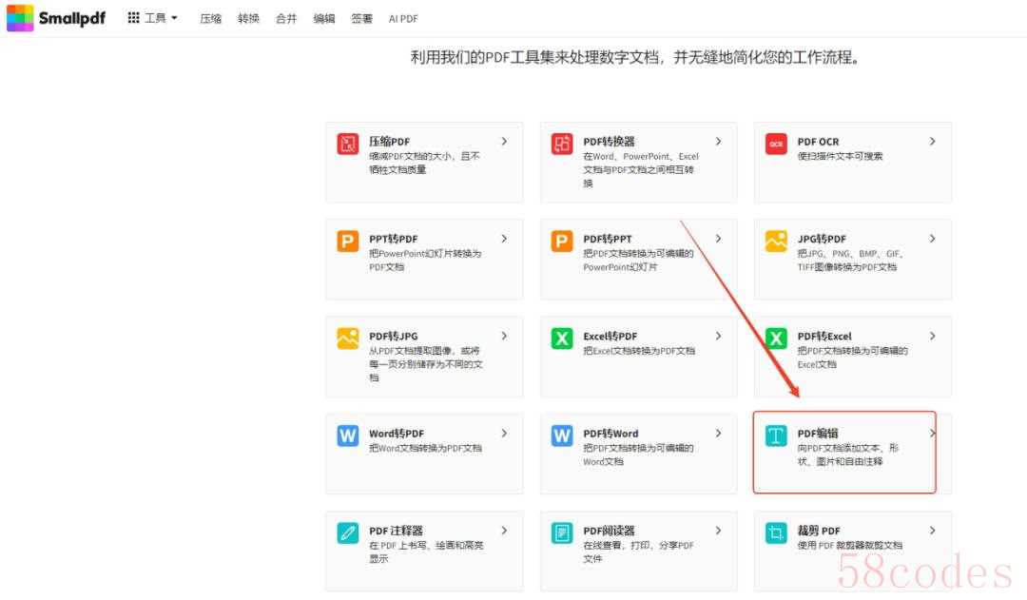Click the orange PPT转PDF icon
Viewport: 1027px width, 600px height.
tap(348, 242)
